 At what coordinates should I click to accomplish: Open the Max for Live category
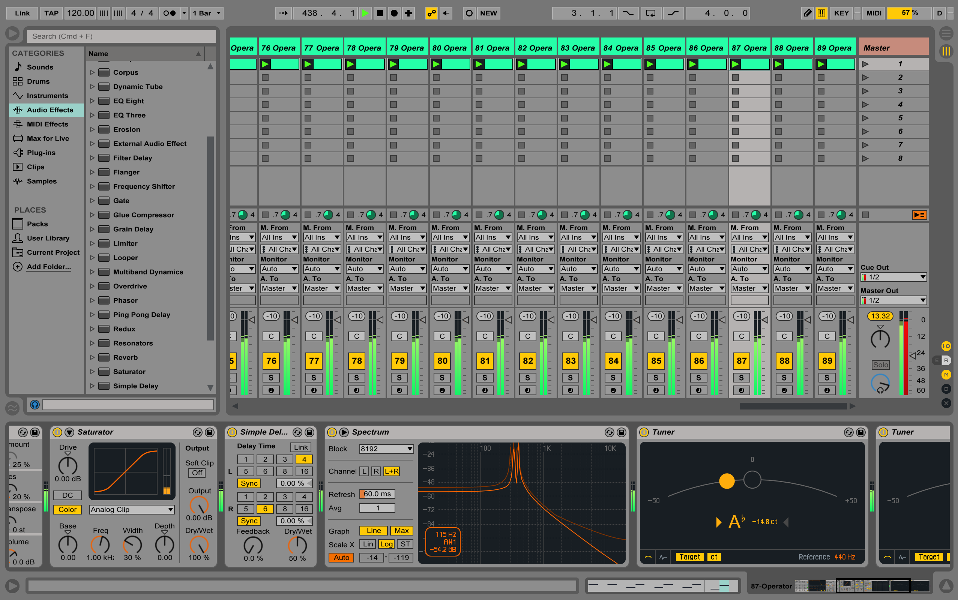click(48, 138)
